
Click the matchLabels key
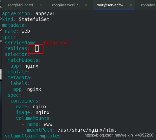pos(23,60)
